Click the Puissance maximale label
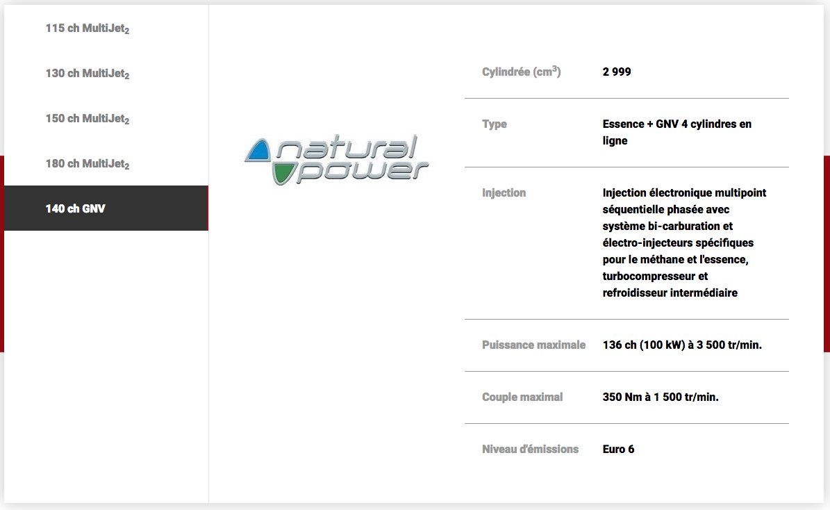The height and width of the screenshot is (510, 830). coord(533,345)
